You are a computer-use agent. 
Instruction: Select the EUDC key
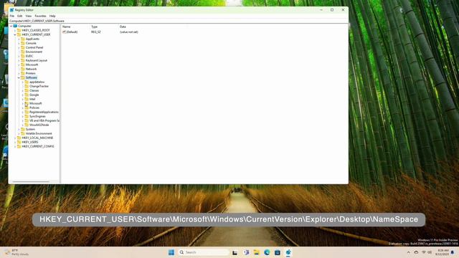(x=29, y=56)
